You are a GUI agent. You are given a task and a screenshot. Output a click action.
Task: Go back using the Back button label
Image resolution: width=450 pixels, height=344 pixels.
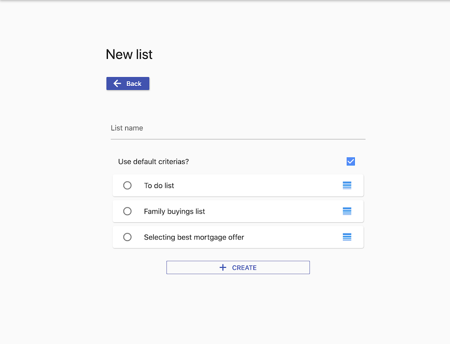pyautogui.click(x=134, y=84)
